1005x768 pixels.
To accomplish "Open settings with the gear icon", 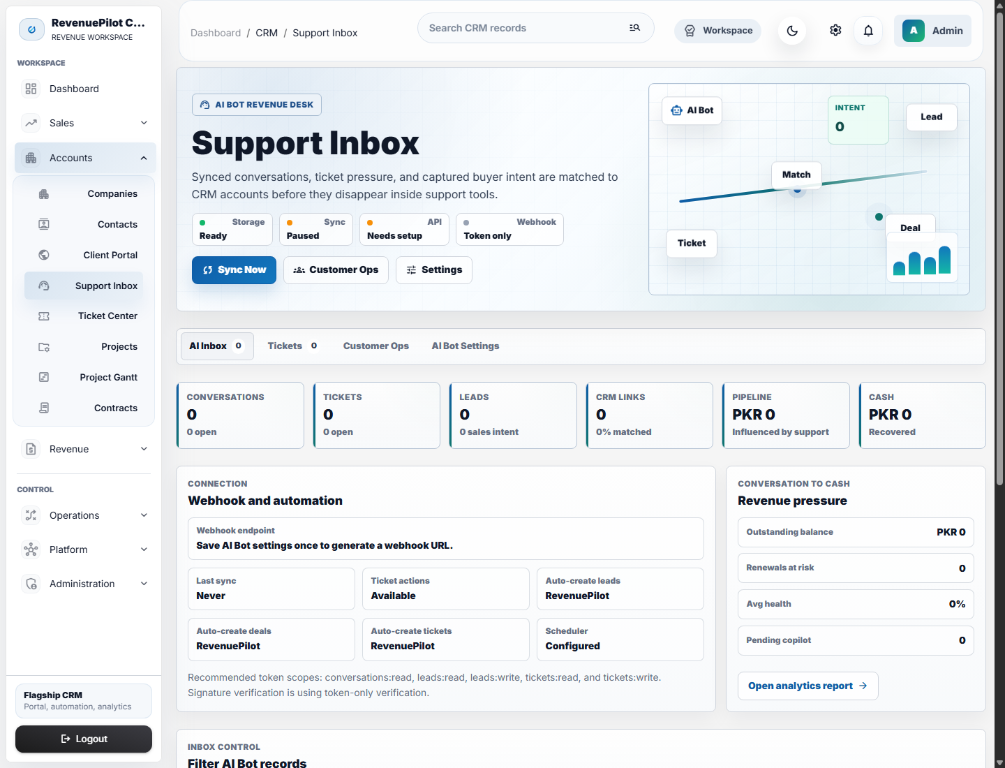I will 835,31.
